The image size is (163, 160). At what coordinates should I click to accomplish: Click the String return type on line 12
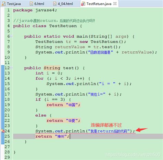(x=52, y=68)
